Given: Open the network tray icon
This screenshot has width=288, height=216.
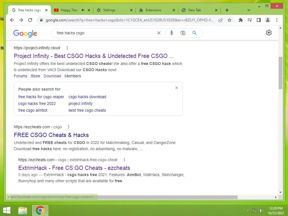Looking at the screenshot, I should tap(255, 210).
